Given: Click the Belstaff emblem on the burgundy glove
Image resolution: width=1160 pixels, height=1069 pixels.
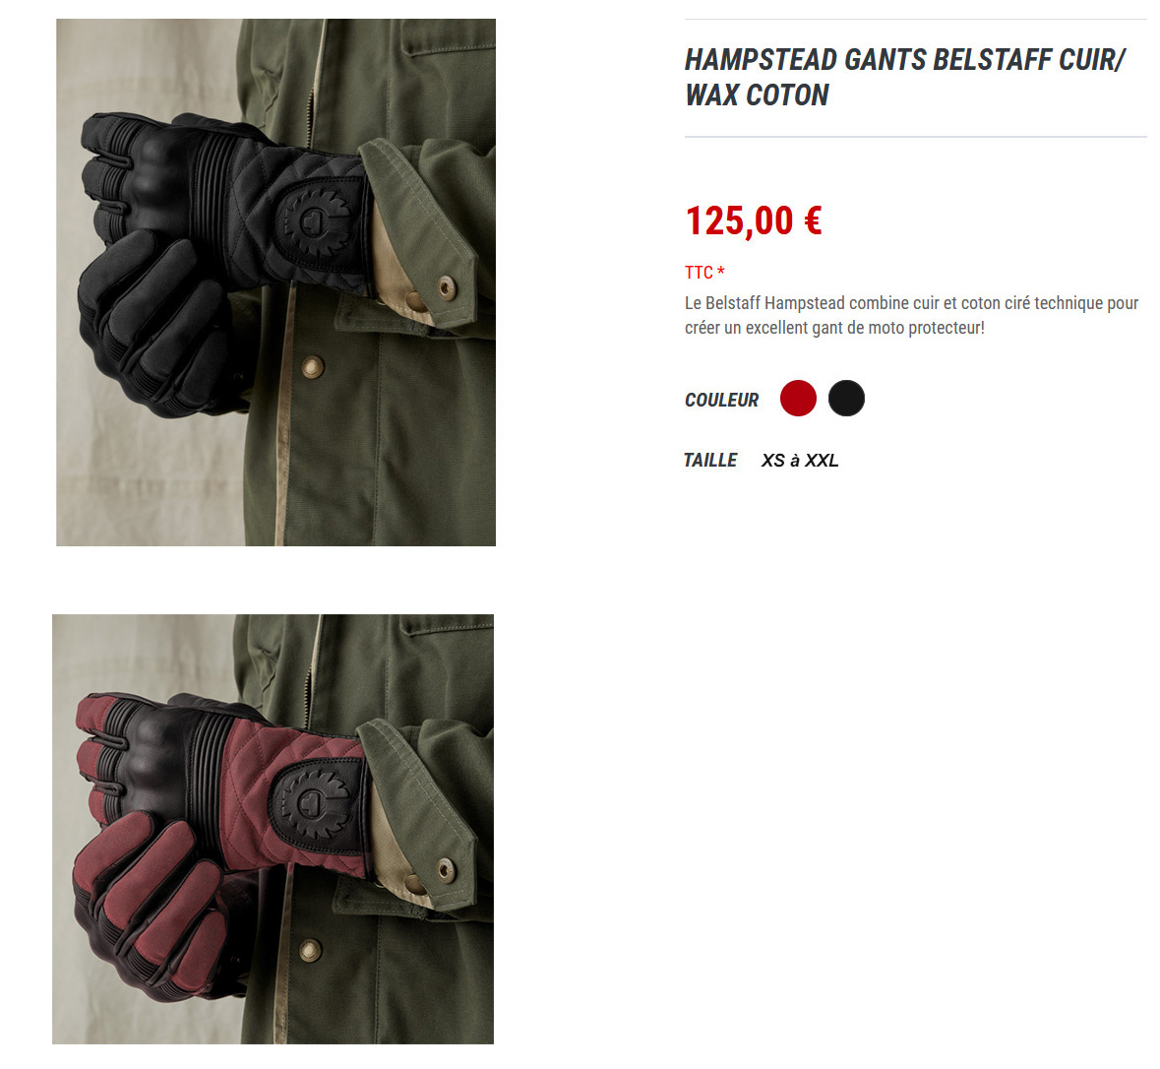Looking at the screenshot, I should (x=313, y=802).
